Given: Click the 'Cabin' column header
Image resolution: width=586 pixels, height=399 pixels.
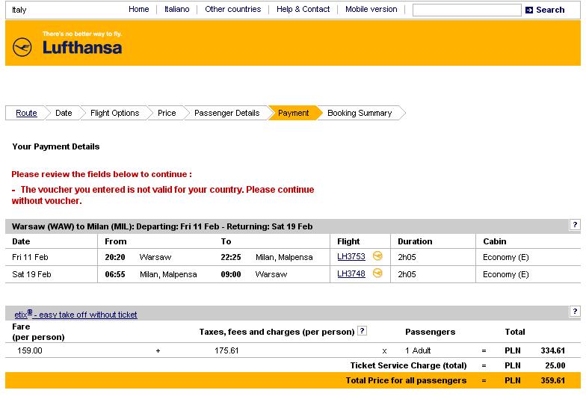Looking at the screenshot, I should [x=495, y=241].
